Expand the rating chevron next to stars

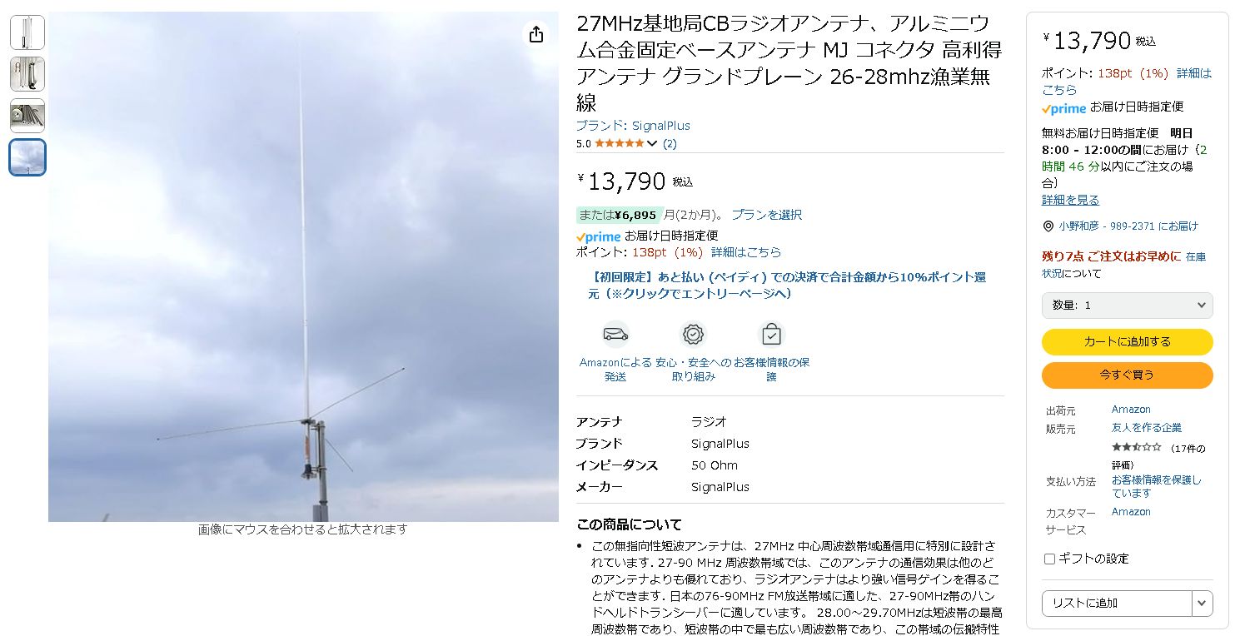coord(652,143)
